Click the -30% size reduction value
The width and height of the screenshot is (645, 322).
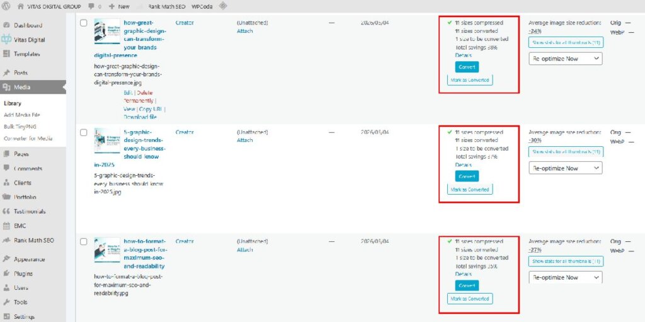535,140
